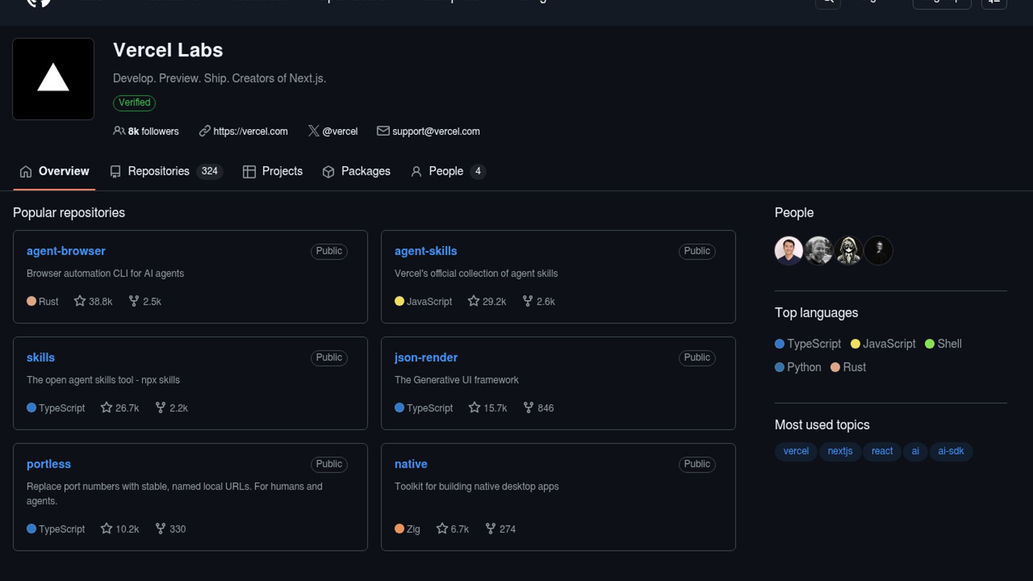
Task: Click the Rust color dot on agent-browser
Action: (31, 301)
